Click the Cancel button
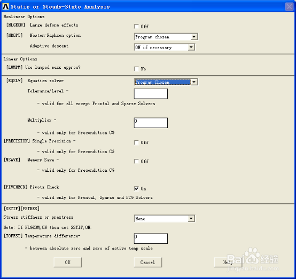 coord(148,262)
